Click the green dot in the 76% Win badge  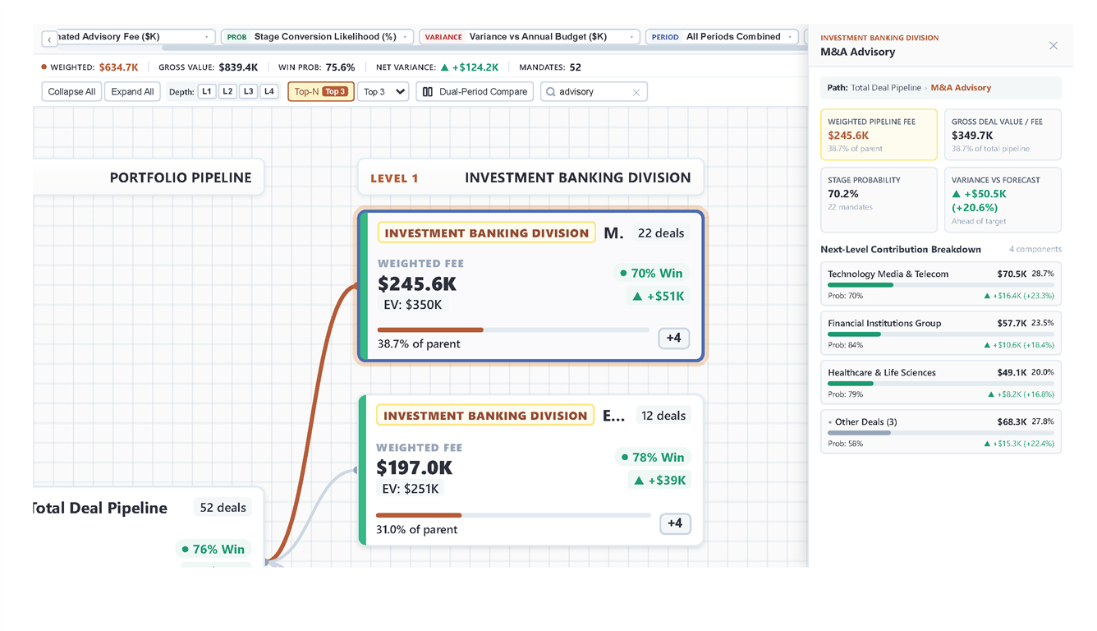(x=185, y=549)
